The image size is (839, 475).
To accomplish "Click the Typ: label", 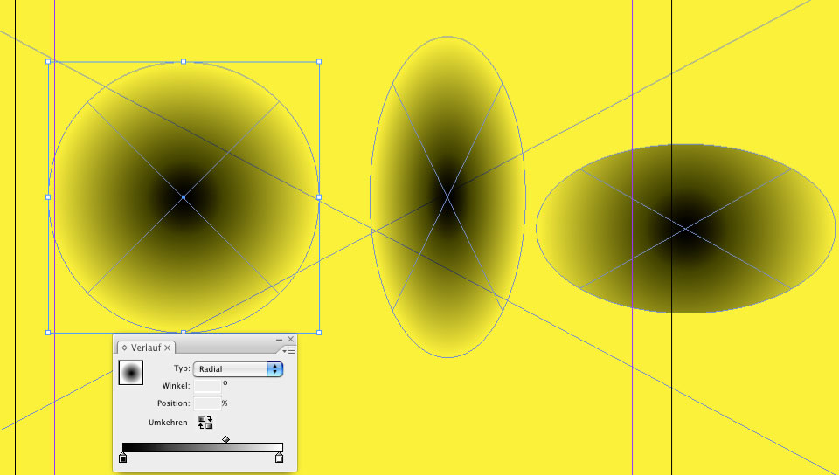I will point(182,368).
